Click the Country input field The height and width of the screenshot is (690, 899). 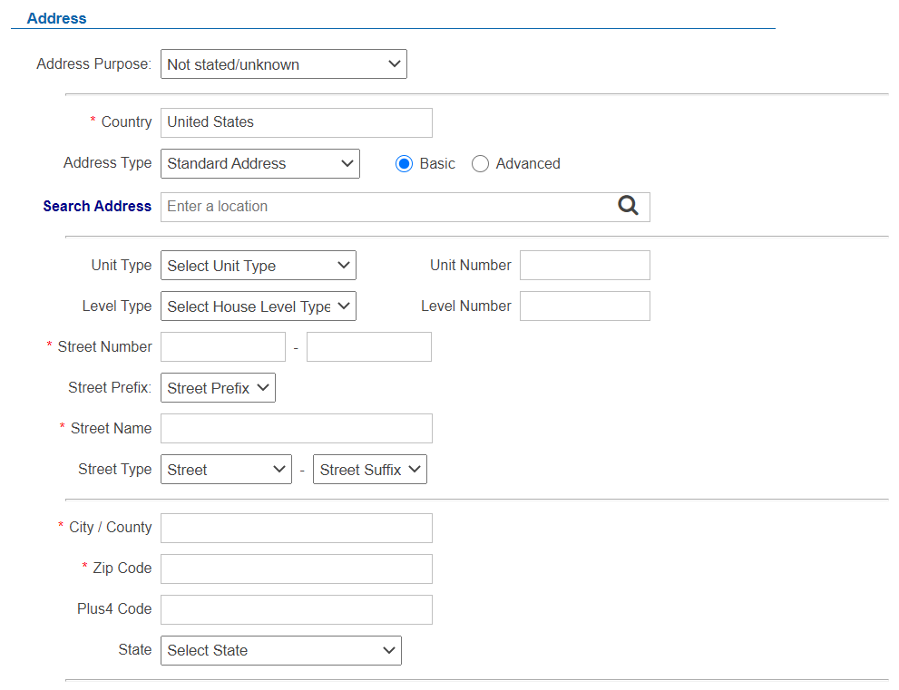296,122
